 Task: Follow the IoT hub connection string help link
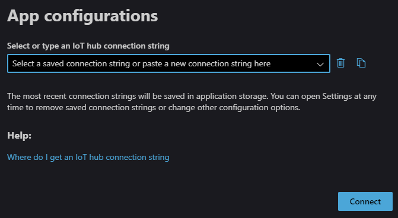click(x=88, y=157)
